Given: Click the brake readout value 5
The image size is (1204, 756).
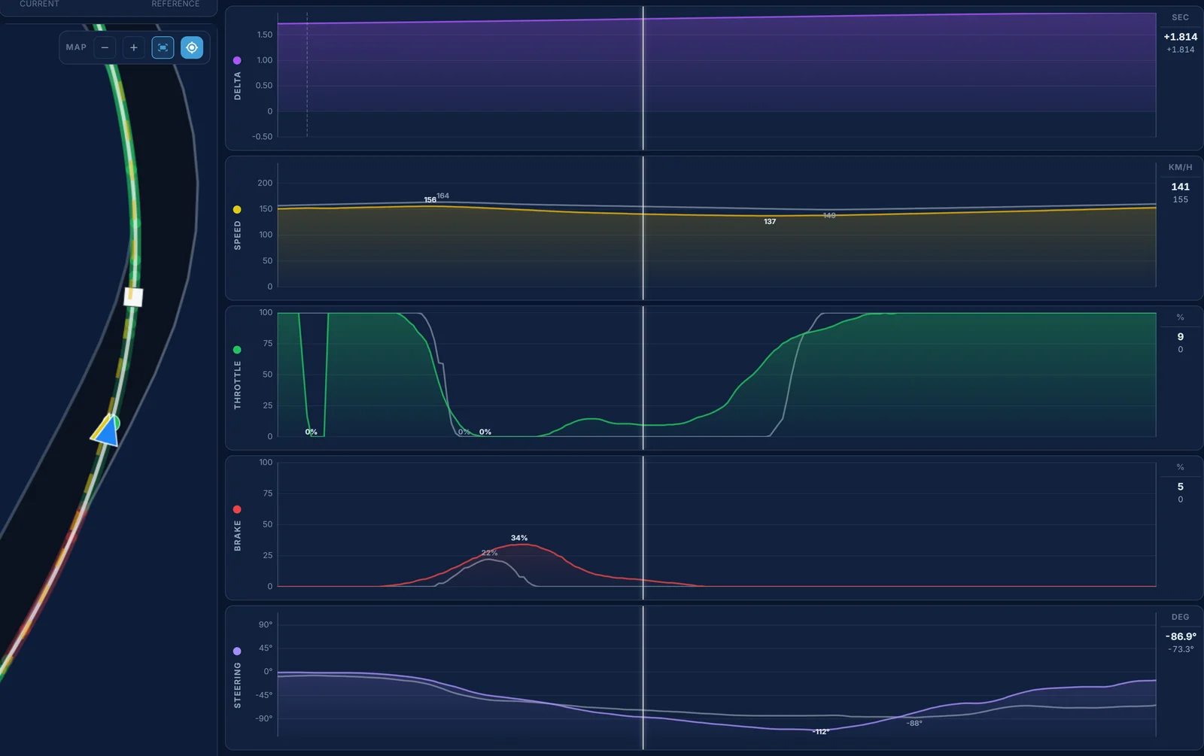Looking at the screenshot, I should [x=1180, y=486].
